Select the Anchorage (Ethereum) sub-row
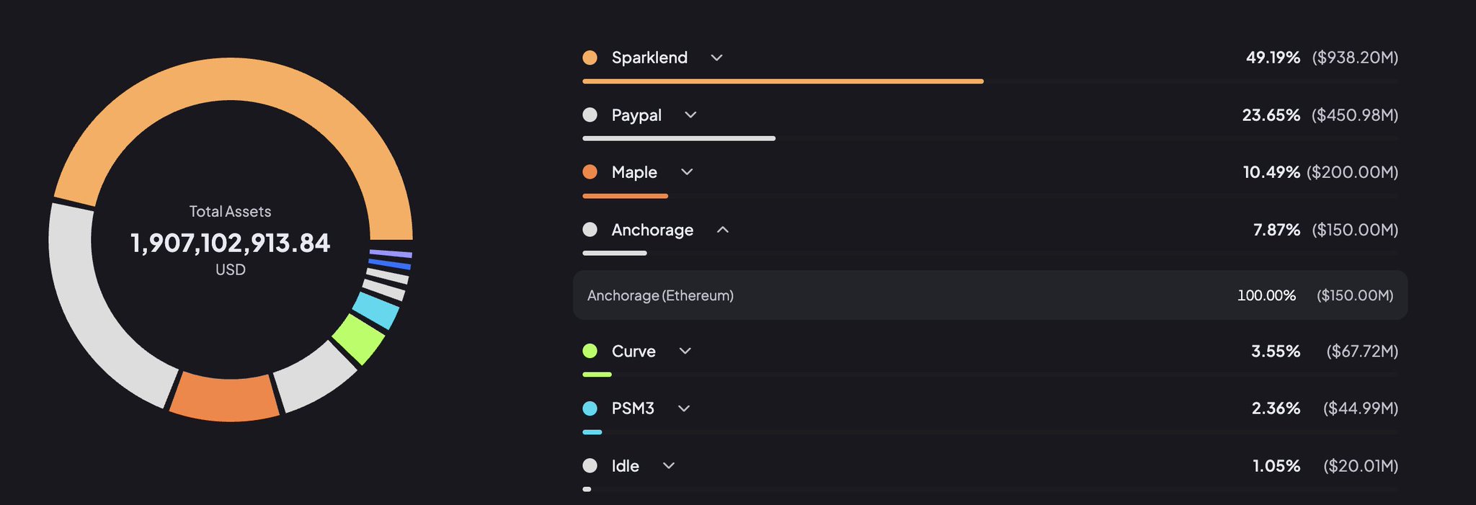 (x=990, y=295)
